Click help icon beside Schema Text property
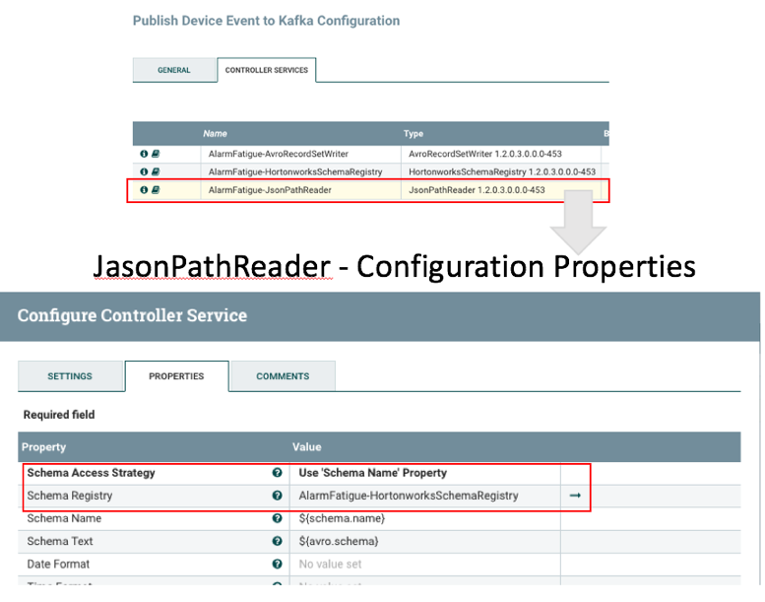This screenshot has height=602, width=765. pyautogui.click(x=277, y=541)
